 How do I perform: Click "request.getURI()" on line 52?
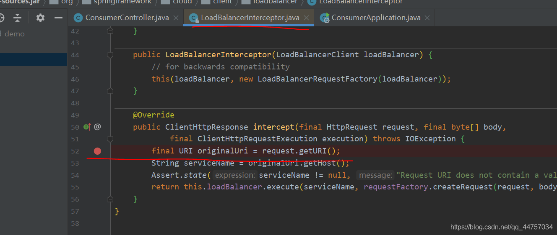pos(299,151)
